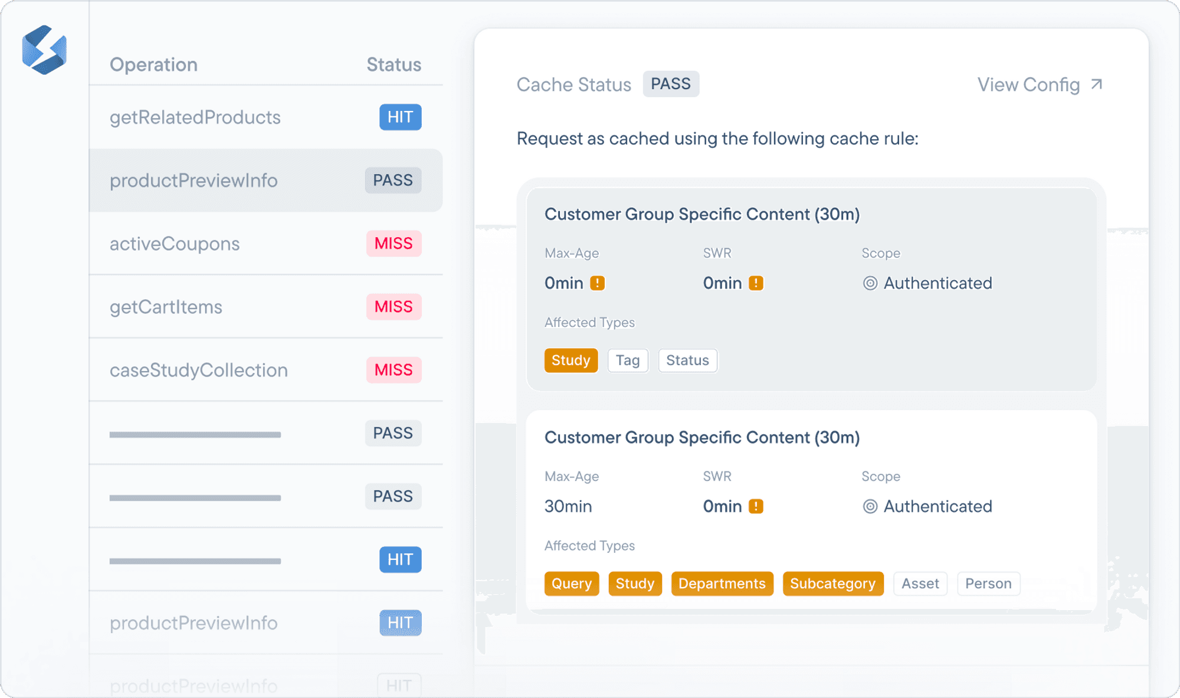
Task: Click the warning icon beside SWR in second rule
Action: click(756, 506)
